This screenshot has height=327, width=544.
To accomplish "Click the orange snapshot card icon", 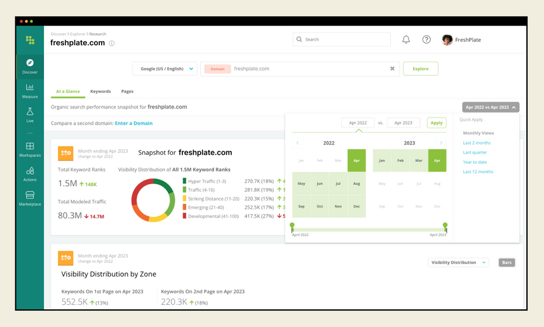I will (65, 153).
